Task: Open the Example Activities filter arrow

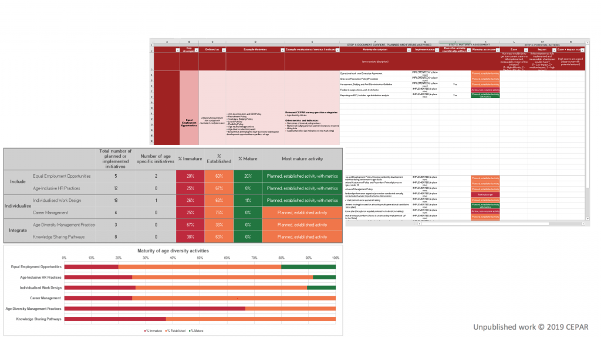Action: (x=282, y=50)
